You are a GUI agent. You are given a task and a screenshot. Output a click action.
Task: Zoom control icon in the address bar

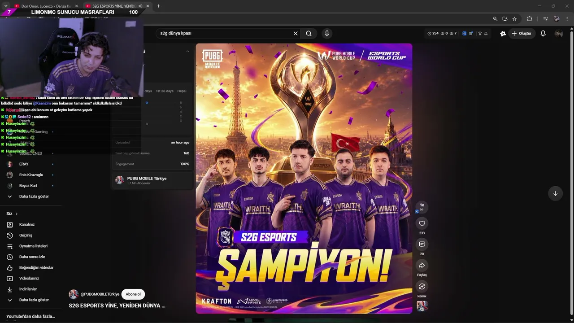click(x=495, y=19)
